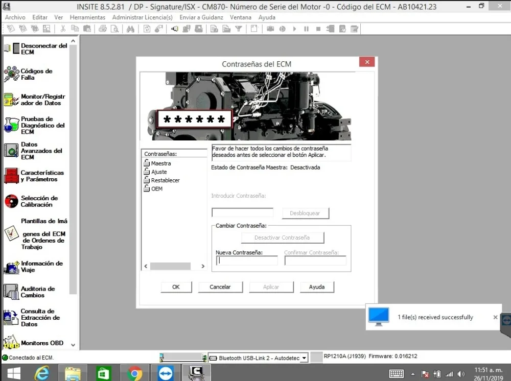Select Maestra password in list
Viewport: 511px width, 381px height.
click(157, 163)
